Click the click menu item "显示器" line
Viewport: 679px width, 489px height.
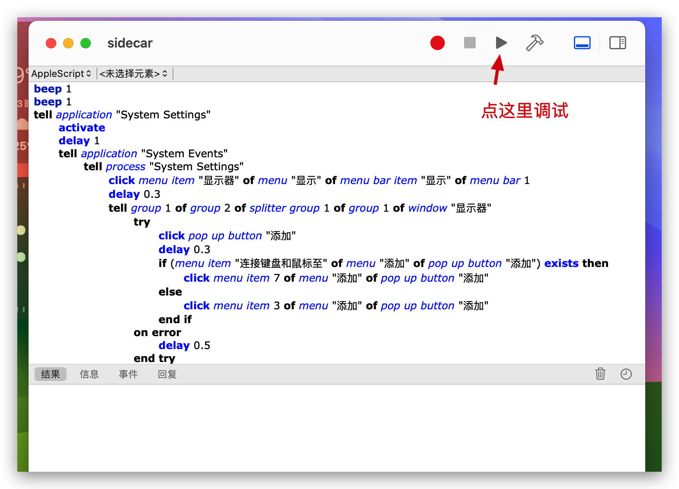click(x=319, y=181)
